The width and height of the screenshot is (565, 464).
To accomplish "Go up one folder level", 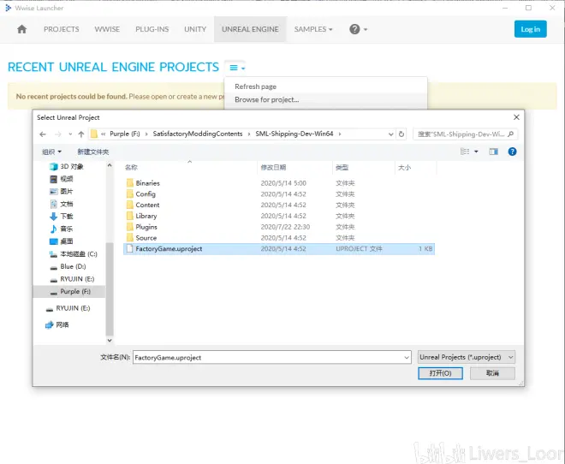I will [x=81, y=134].
